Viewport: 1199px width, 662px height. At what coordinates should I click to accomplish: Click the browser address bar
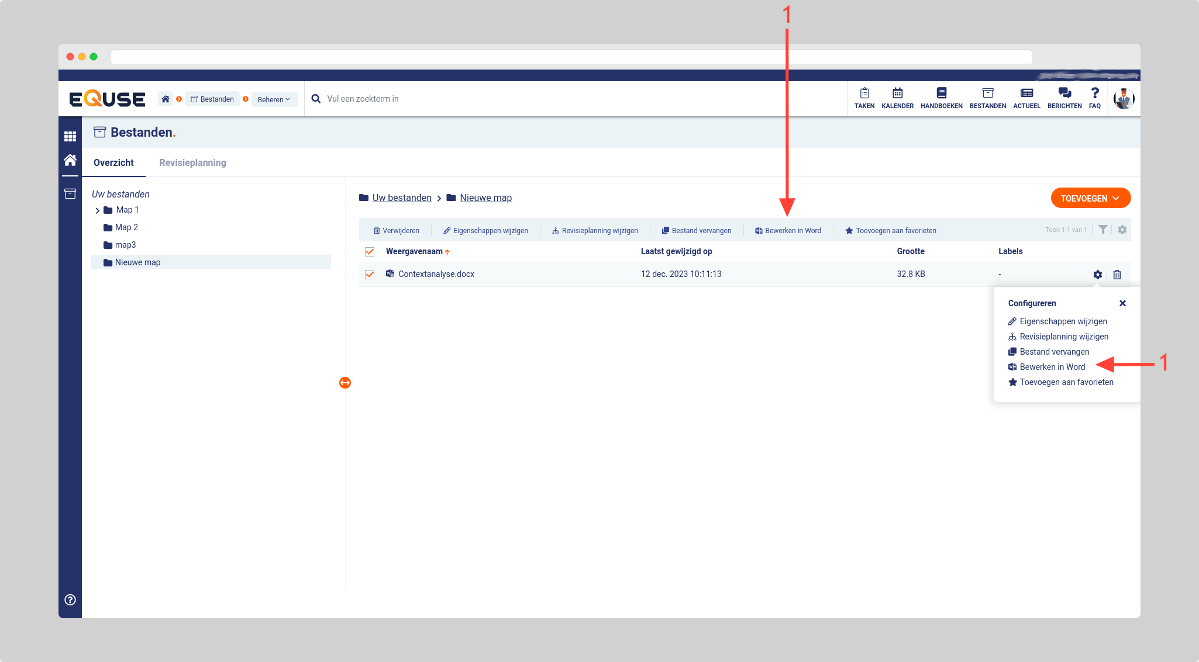click(571, 57)
